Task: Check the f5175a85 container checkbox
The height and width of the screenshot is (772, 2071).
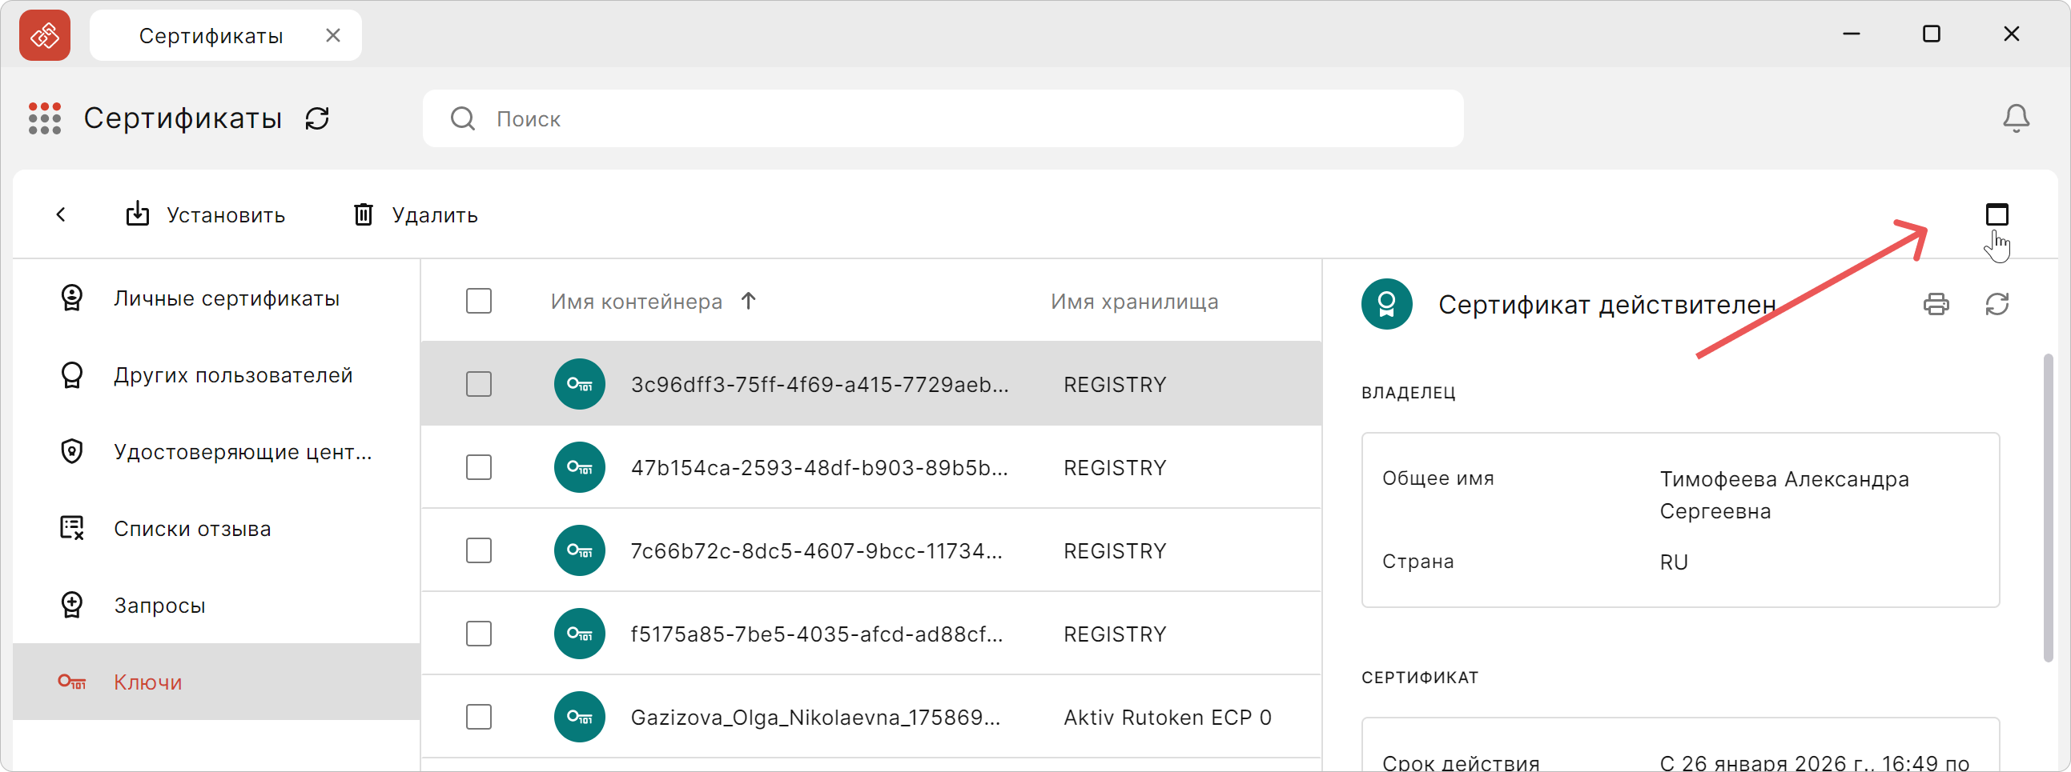Action: coord(478,633)
